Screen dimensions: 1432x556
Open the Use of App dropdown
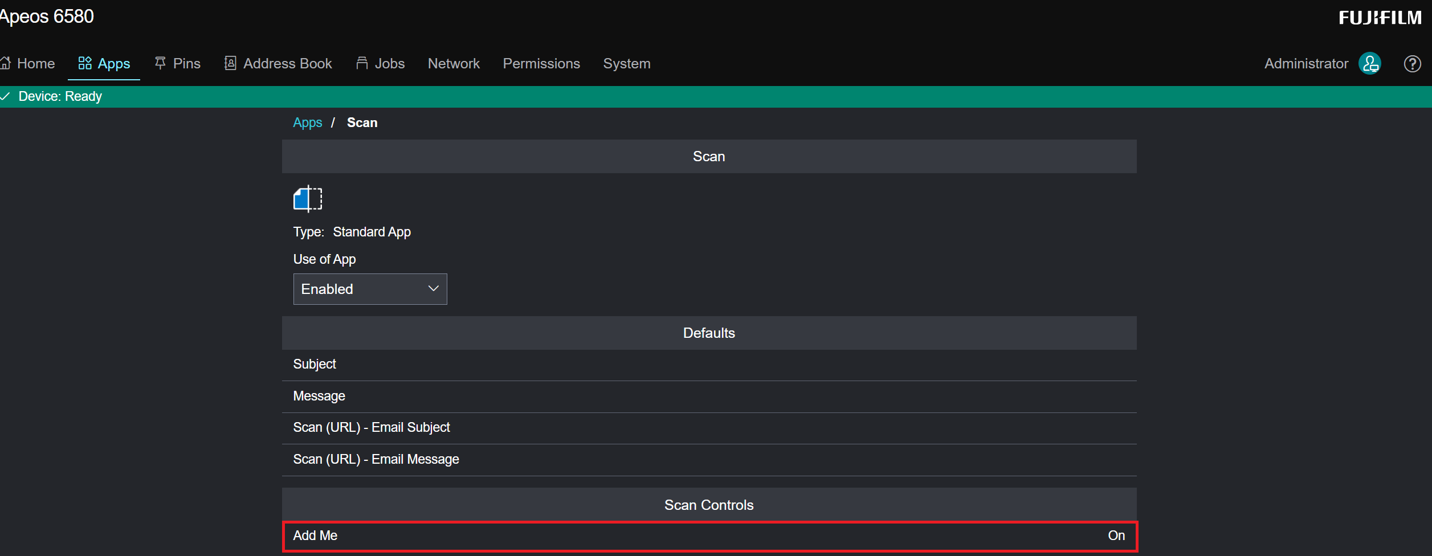click(x=370, y=289)
